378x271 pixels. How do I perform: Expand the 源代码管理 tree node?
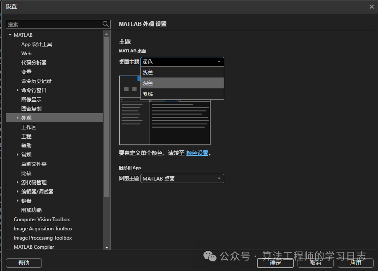pos(17,182)
